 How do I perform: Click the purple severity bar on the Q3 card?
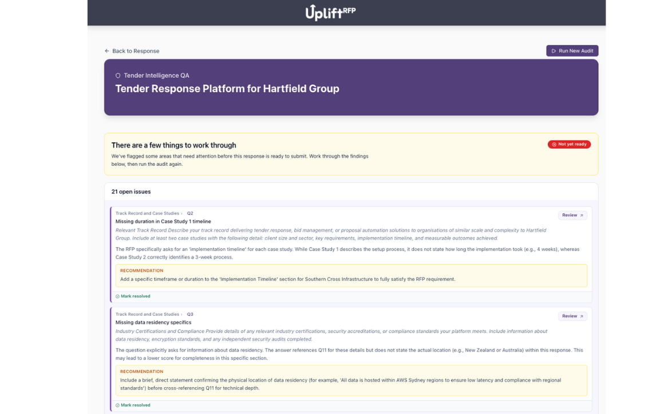(x=111, y=359)
